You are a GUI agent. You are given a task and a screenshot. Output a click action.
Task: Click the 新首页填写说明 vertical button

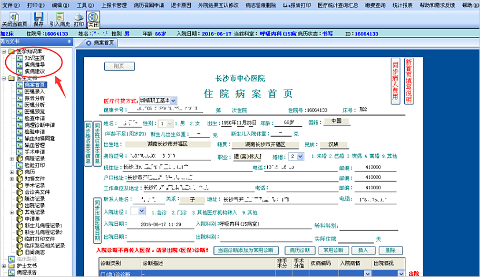pyautogui.click(x=409, y=81)
